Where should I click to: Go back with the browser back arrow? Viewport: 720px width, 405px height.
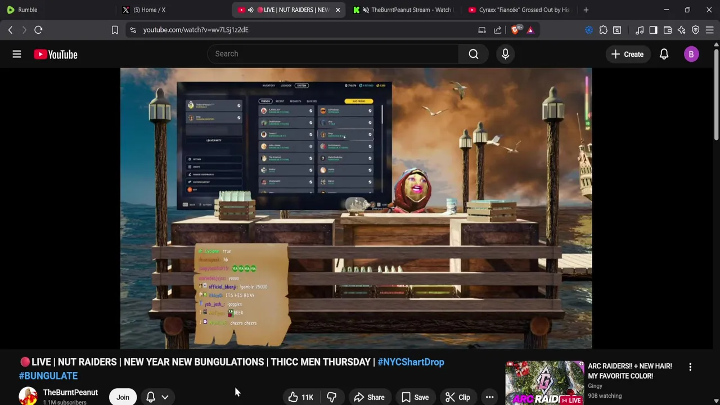pos(10,30)
